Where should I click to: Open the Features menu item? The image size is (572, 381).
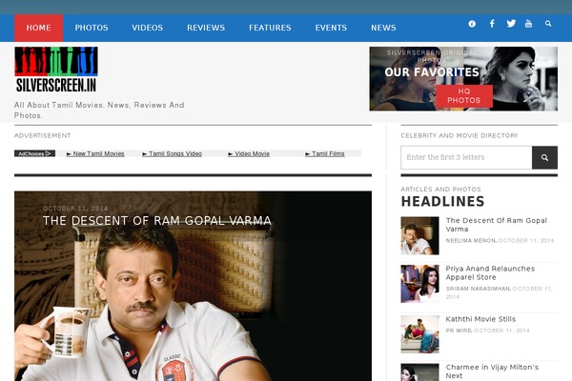pos(270,28)
